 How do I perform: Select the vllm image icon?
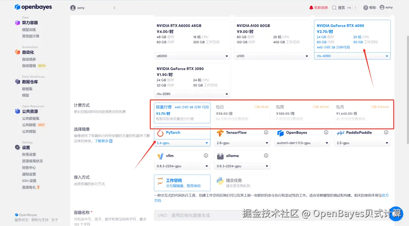(160, 156)
